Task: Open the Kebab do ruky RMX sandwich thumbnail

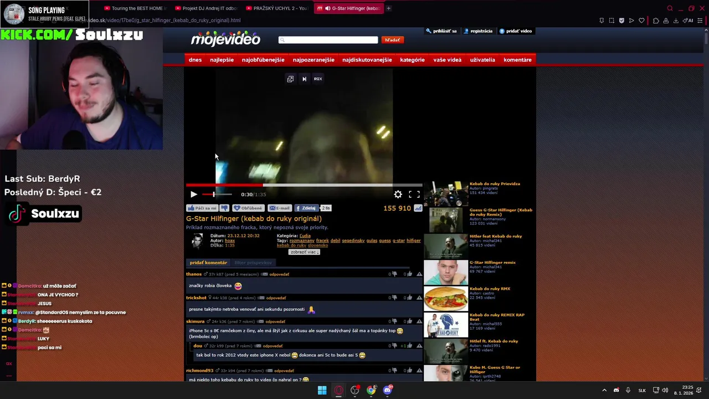Action: click(x=446, y=299)
